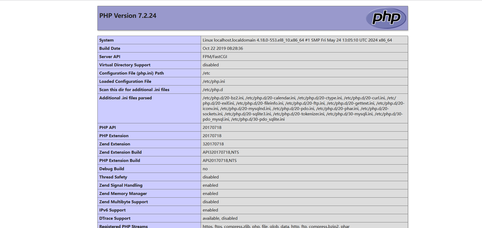The height and width of the screenshot is (228, 482).
Task: Click 'available, disabled' DTrace value
Action: point(220,218)
